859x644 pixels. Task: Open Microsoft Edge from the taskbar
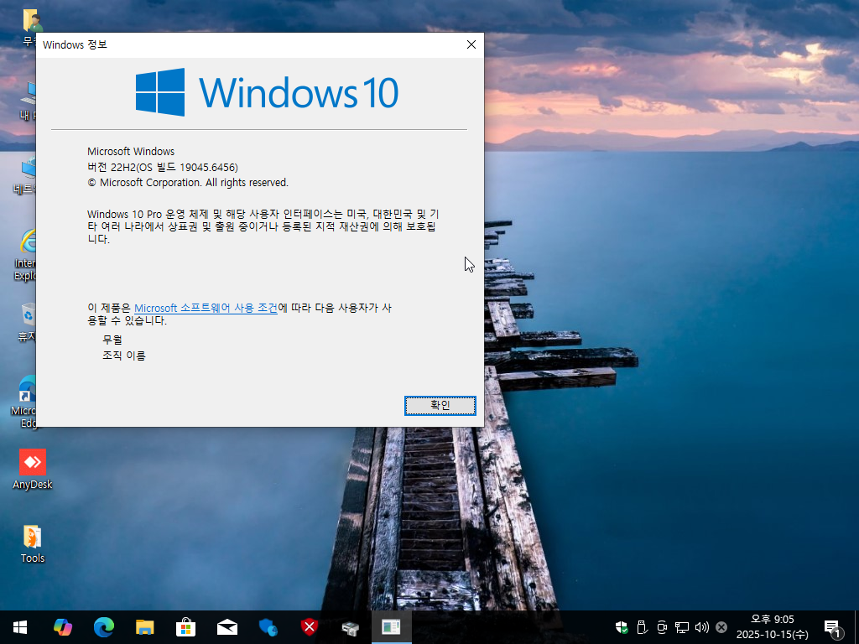pyautogui.click(x=103, y=627)
